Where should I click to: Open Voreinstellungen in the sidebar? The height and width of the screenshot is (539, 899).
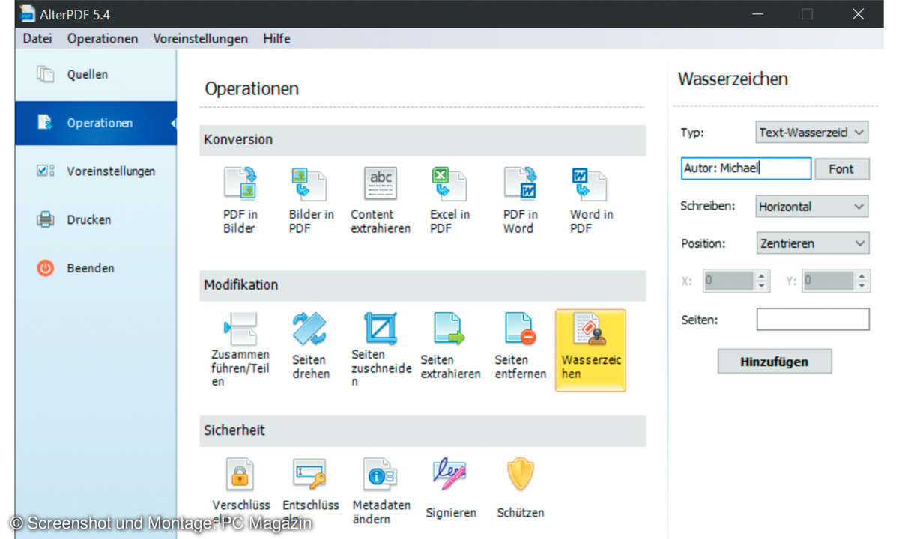tap(96, 171)
